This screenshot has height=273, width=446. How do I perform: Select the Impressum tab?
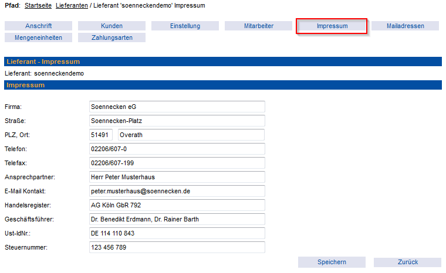332,26
